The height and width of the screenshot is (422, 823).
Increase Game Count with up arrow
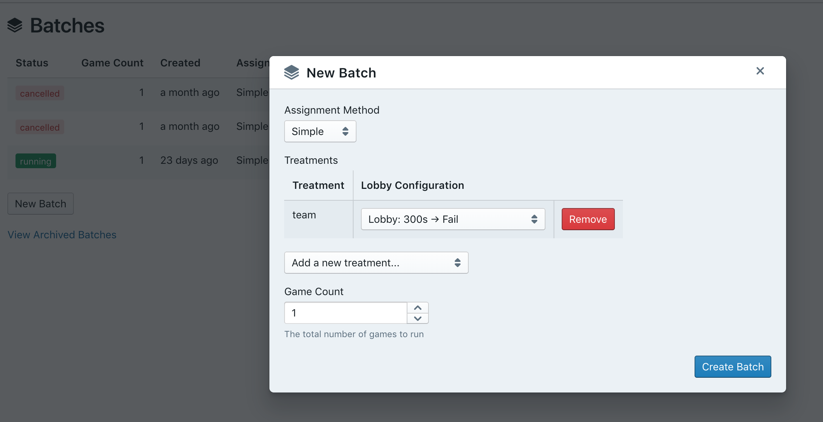pos(417,308)
